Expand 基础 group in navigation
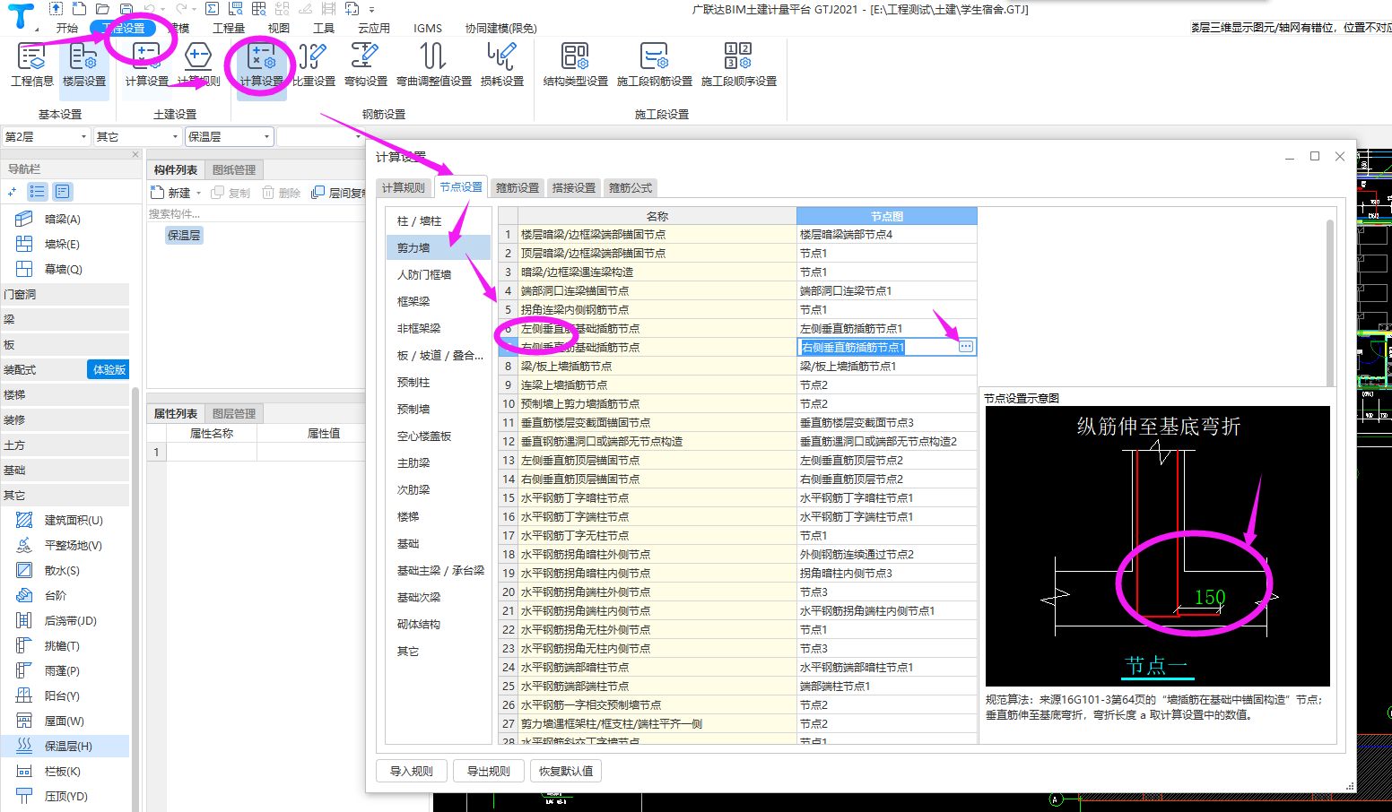The width and height of the screenshot is (1392, 812). [x=65, y=470]
